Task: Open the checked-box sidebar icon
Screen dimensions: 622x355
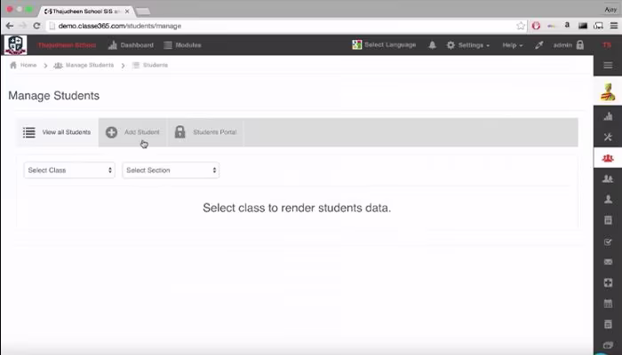Action: (x=608, y=241)
